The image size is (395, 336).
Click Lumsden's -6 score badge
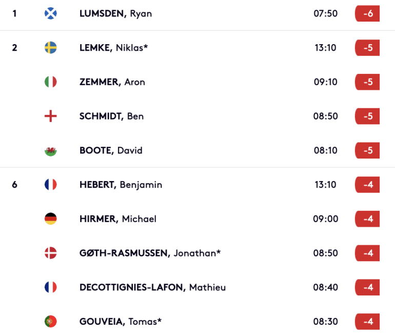tap(367, 13)
